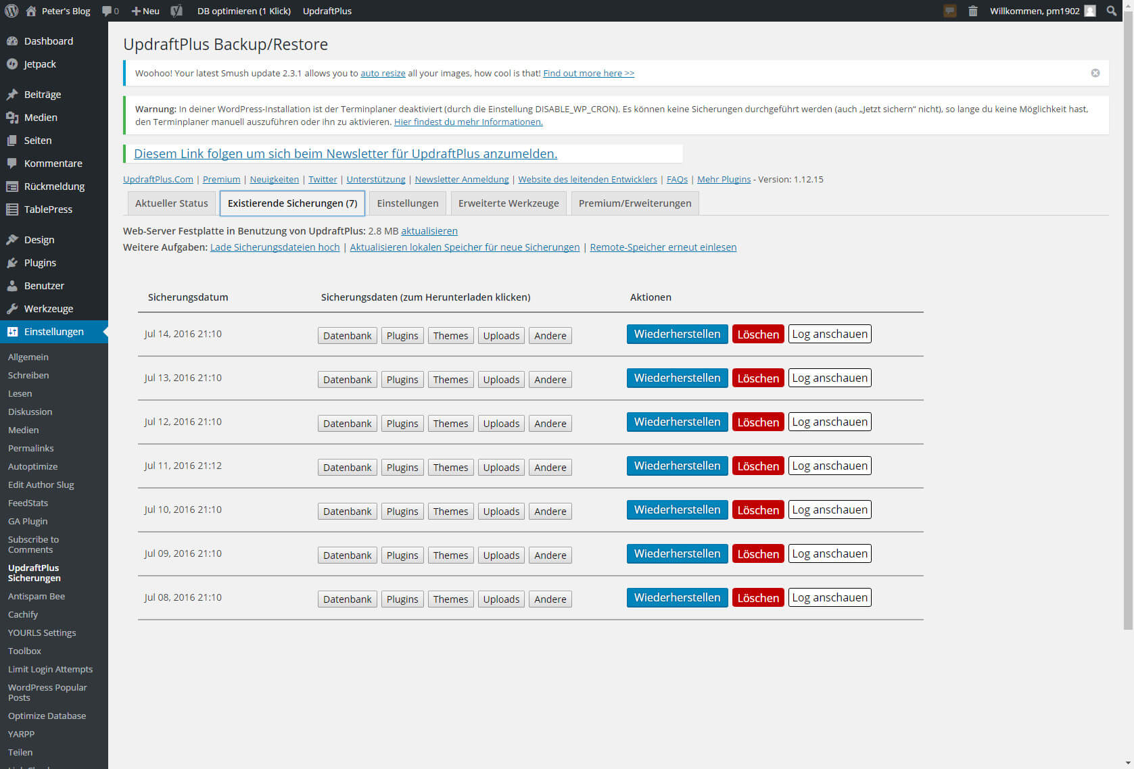Viewport: 1134px width, 769px height.
Task: Click the home icon for Peter's Blog
Action: tap(30, 11)
